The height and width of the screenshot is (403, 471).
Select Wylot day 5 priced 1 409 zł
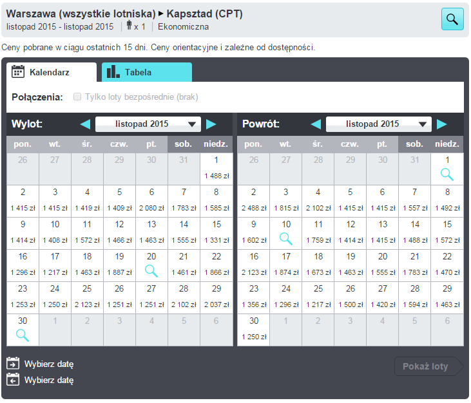tap(120, 201)
